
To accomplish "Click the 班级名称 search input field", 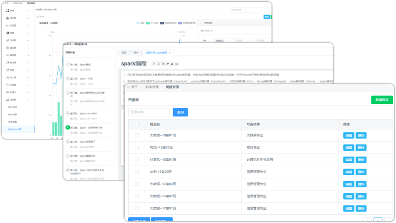I will tap(149, 112).
